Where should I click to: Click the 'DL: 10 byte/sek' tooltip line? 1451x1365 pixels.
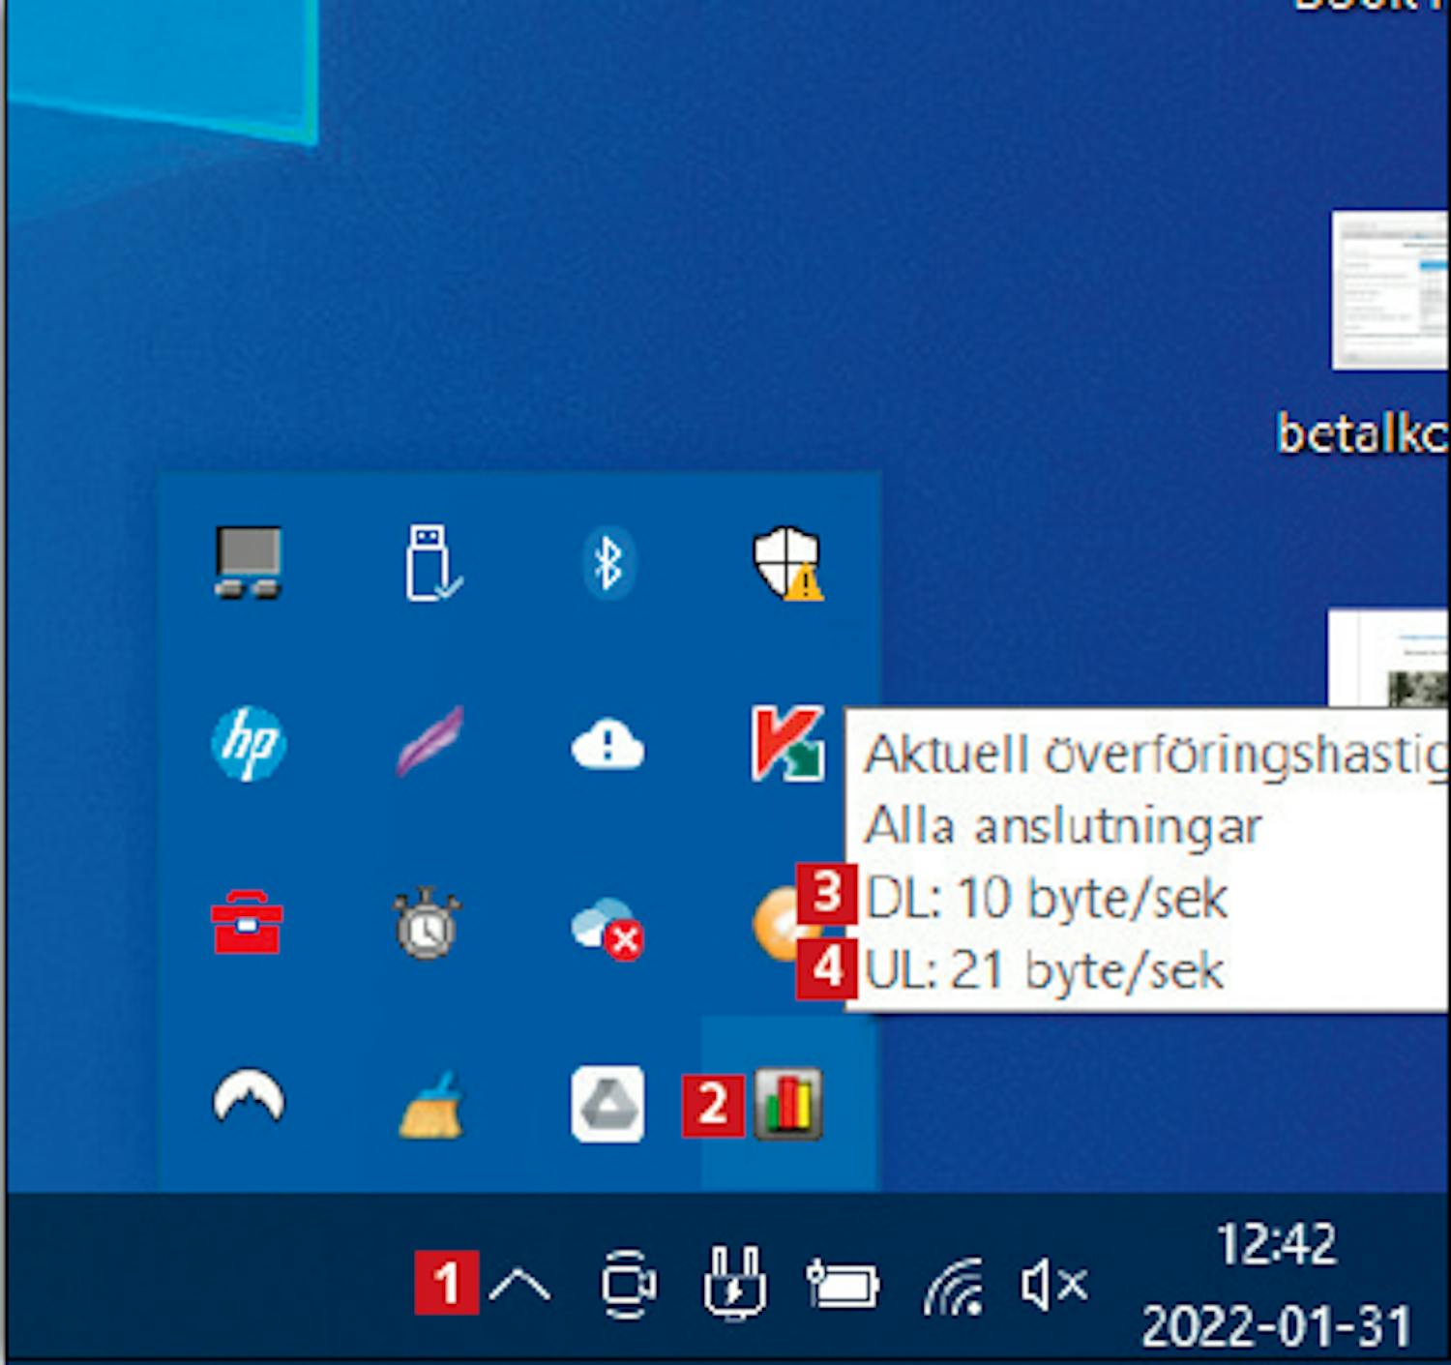(x=1047, y=898)
